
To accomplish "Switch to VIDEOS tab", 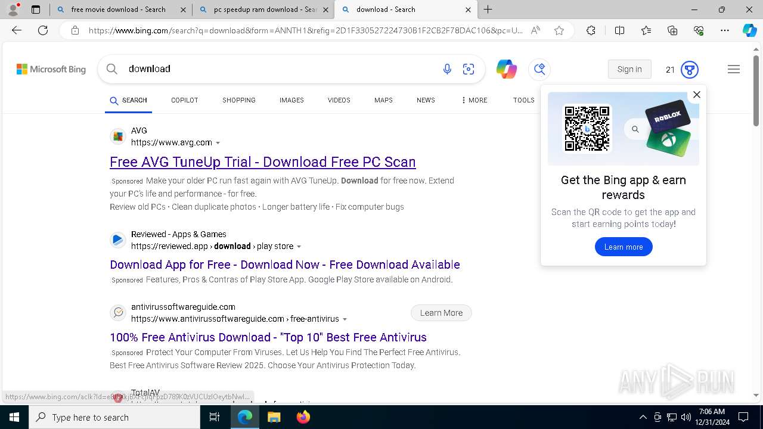I will [339, 100].
